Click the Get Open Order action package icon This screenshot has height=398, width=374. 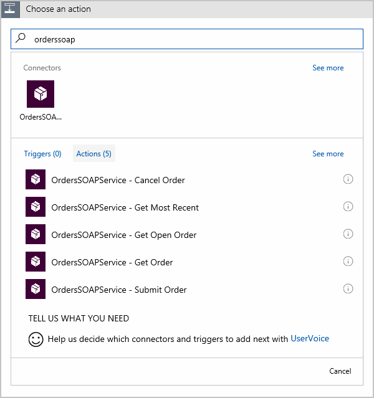36,234
